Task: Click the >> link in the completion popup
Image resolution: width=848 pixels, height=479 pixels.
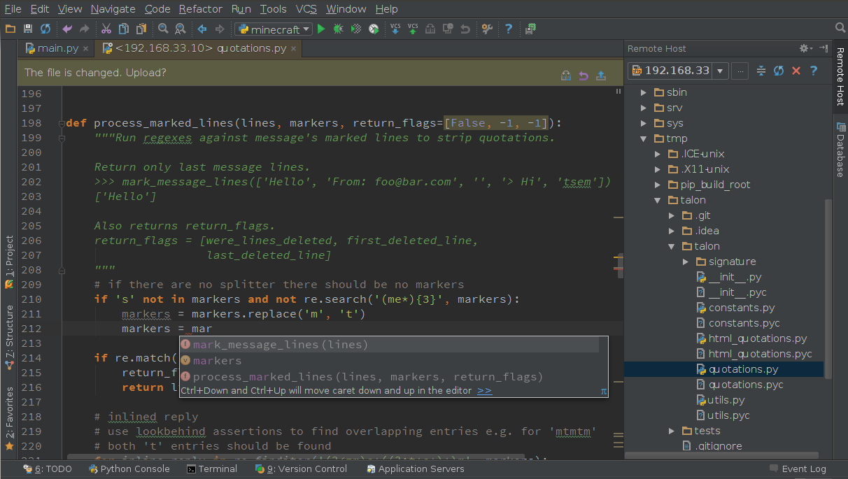Action: pyautogui.click(x=484, y=391)
